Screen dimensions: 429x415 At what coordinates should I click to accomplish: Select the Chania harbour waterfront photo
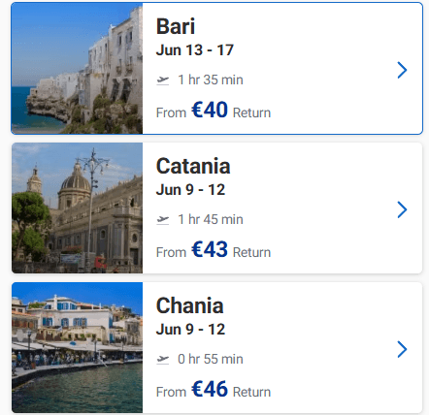[77, 347]
